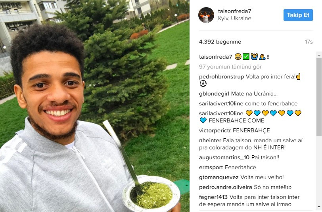This screenshot has height=212, width=322.
Task: Open fagner1413 commenter profile
Action: (213, 197)
